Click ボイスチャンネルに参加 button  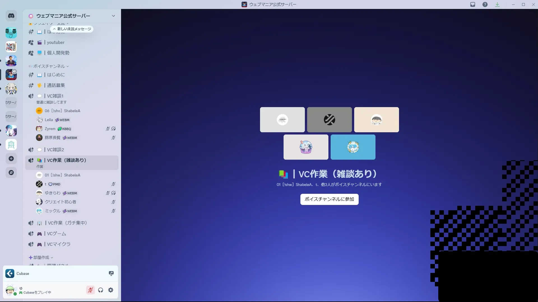click(x=329, y=199)
